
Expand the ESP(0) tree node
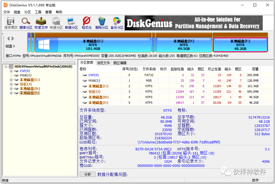point(11,71)
